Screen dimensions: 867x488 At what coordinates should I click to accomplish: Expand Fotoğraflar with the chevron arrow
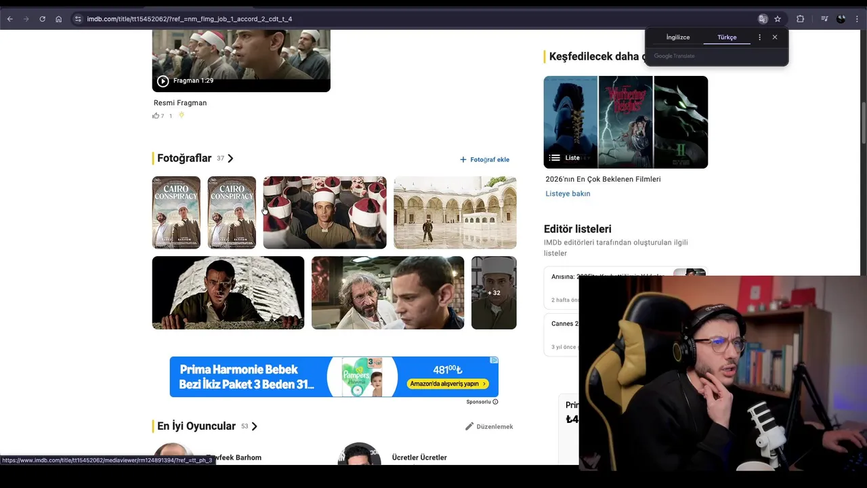click(x=230, y=159)
